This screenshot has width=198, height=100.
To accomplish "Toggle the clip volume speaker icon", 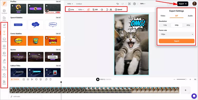I will point(102,9).
